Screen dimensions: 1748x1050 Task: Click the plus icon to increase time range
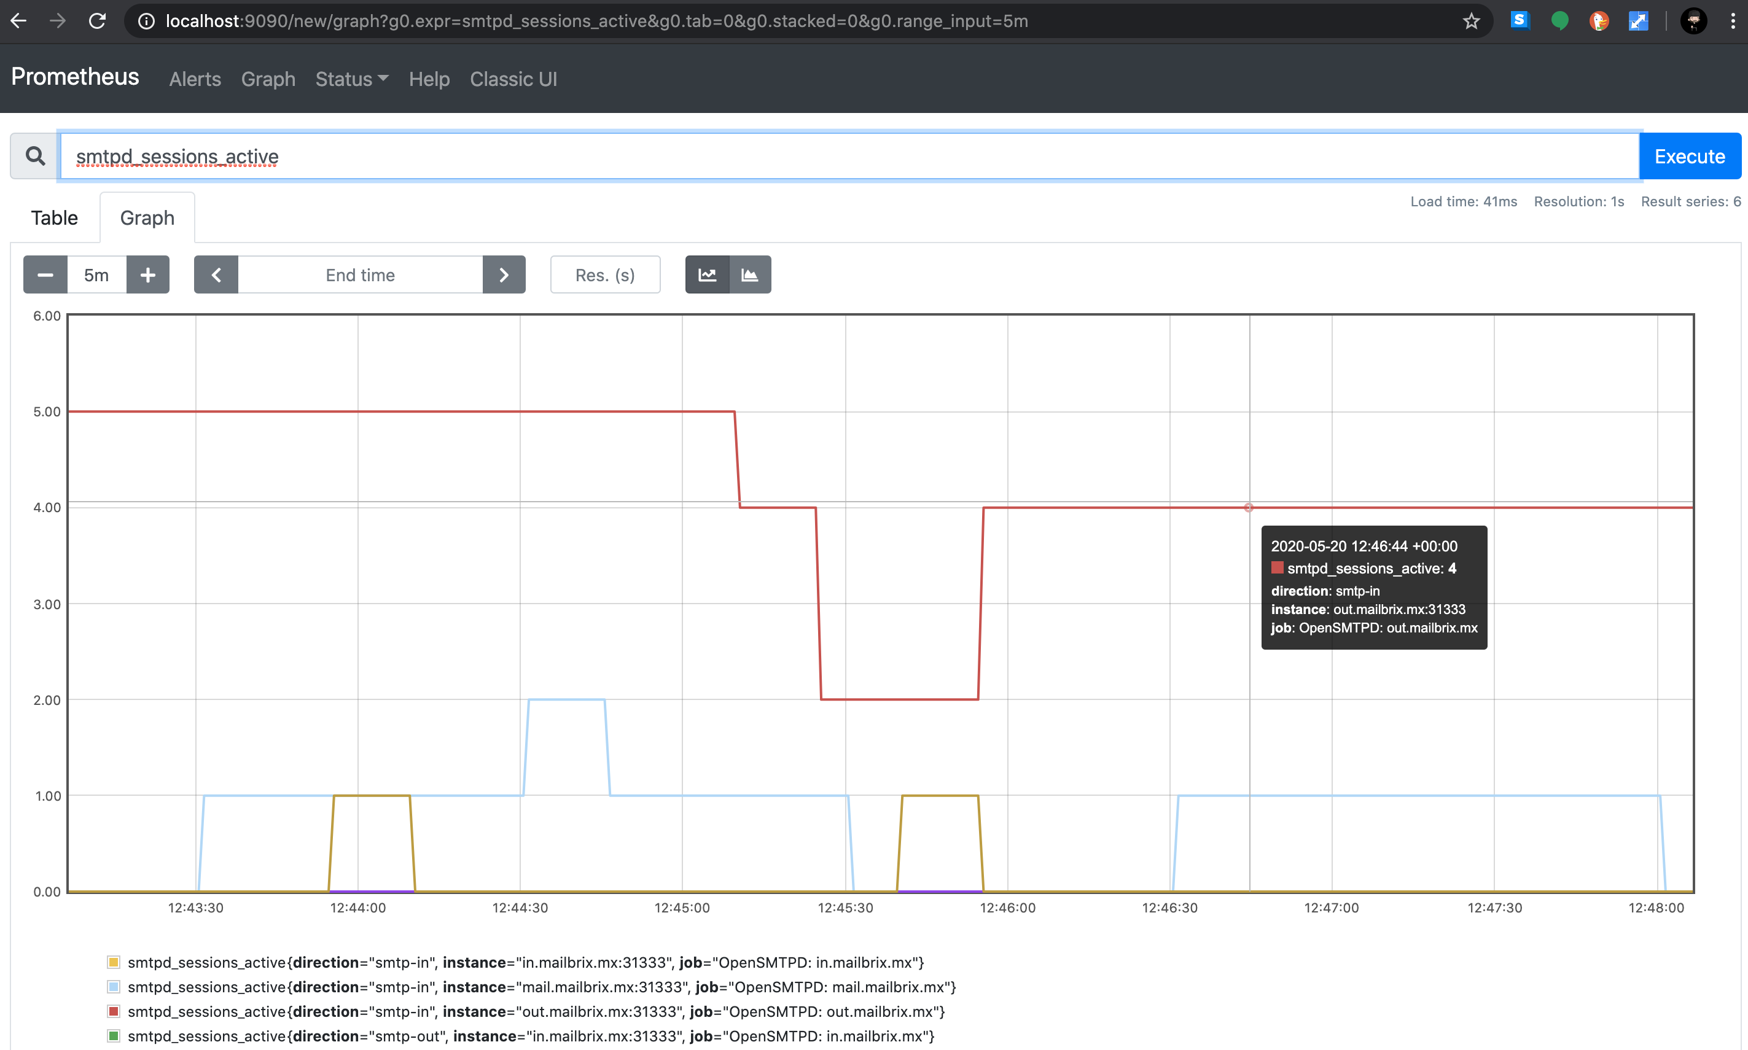(x=147, y=274)
